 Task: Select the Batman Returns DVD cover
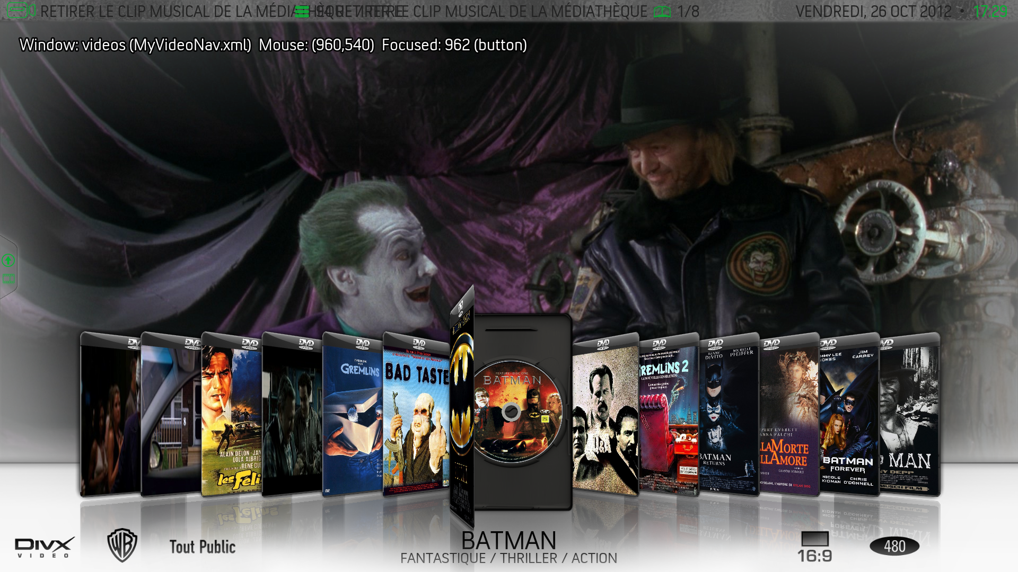730,414
